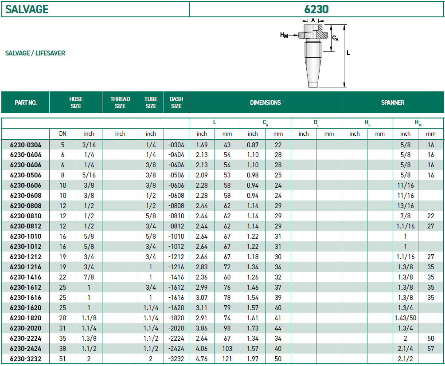The width and height of the screenshot is (445, 366).
Task: Select part number 6230-1616
Action: [x=26, y=298]
